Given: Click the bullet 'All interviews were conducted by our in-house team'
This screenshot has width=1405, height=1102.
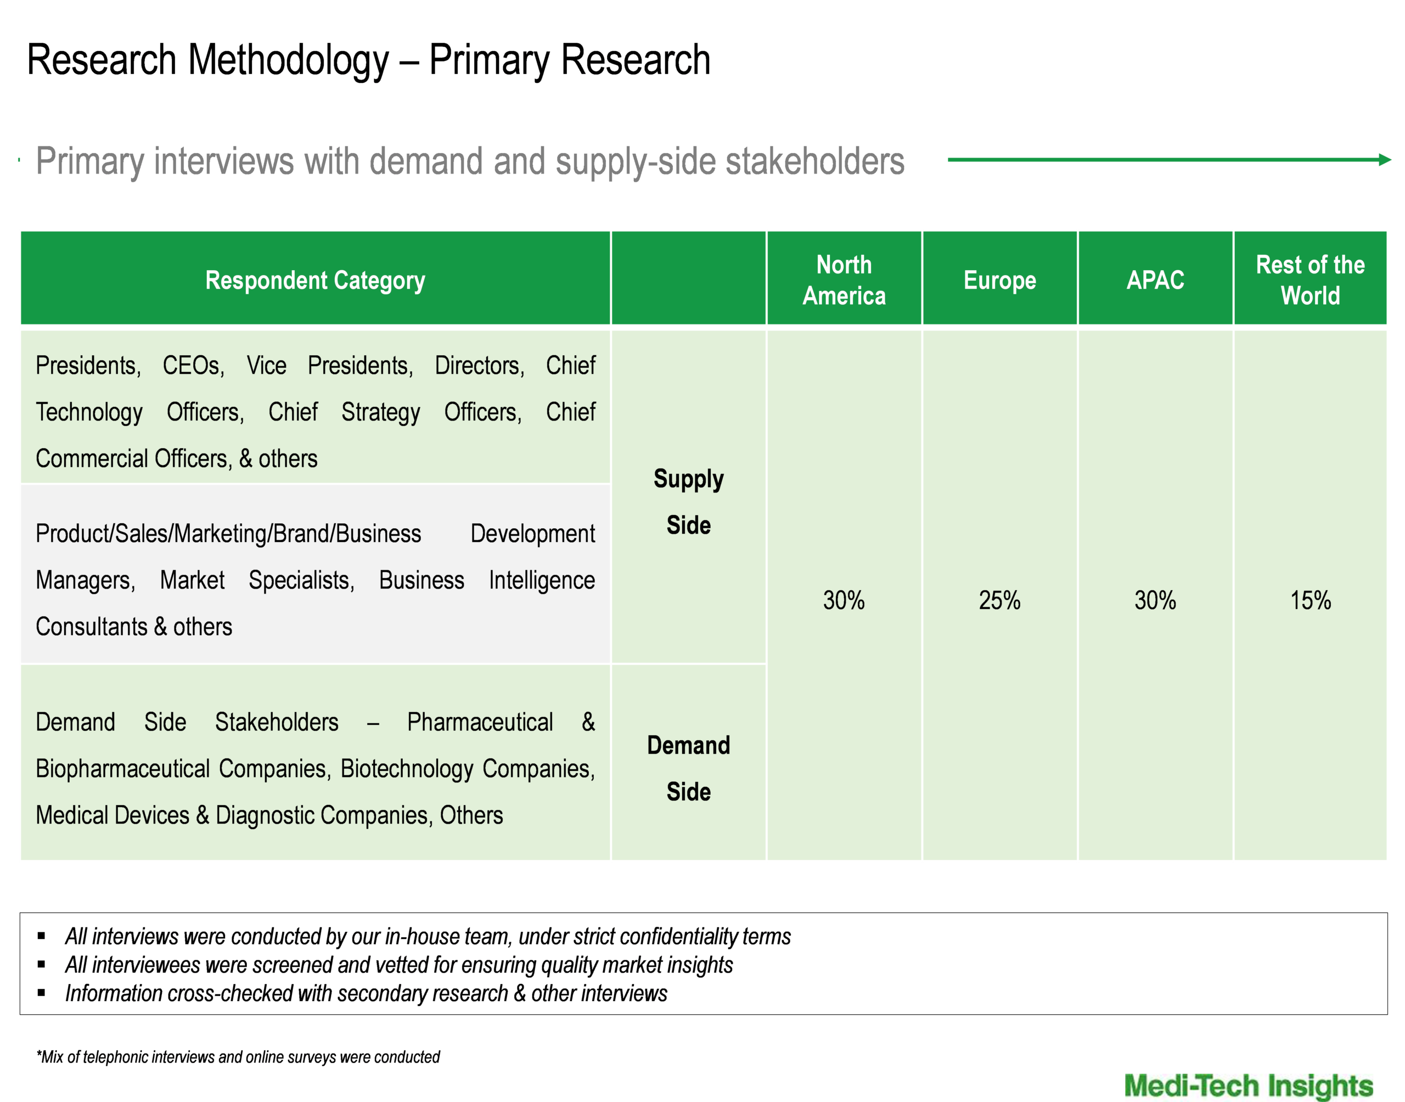Looking at the screenshot, I should click(x=428, y=936).
